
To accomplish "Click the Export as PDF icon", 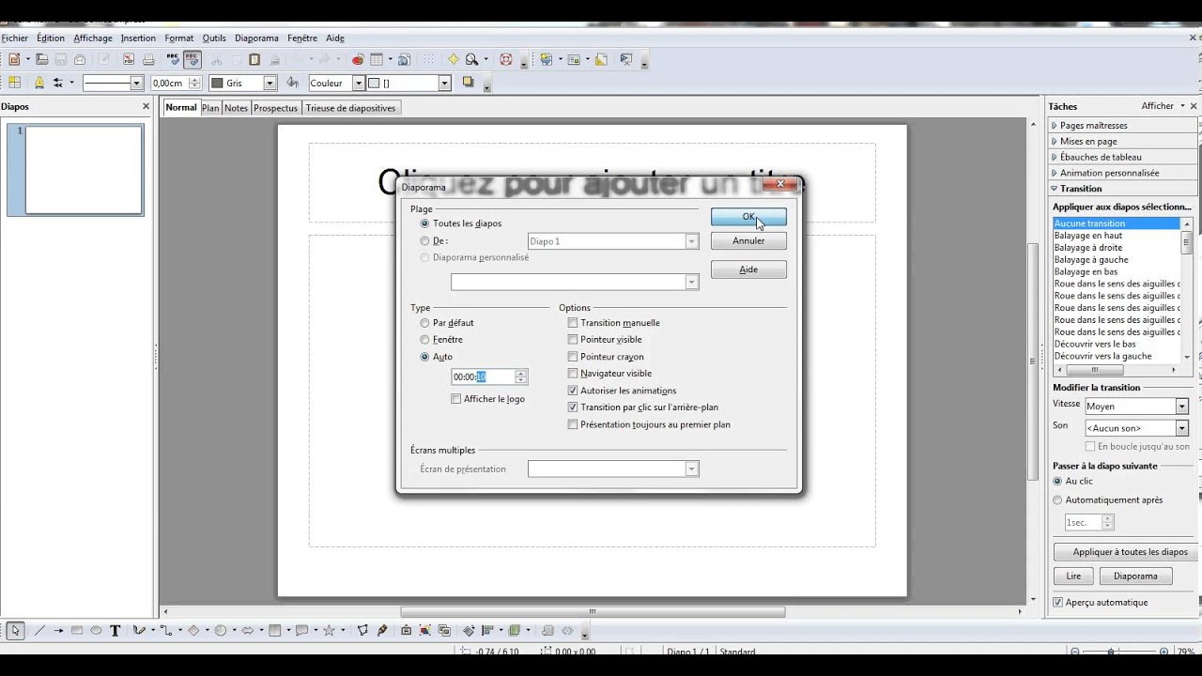I will tap(129, 59).
